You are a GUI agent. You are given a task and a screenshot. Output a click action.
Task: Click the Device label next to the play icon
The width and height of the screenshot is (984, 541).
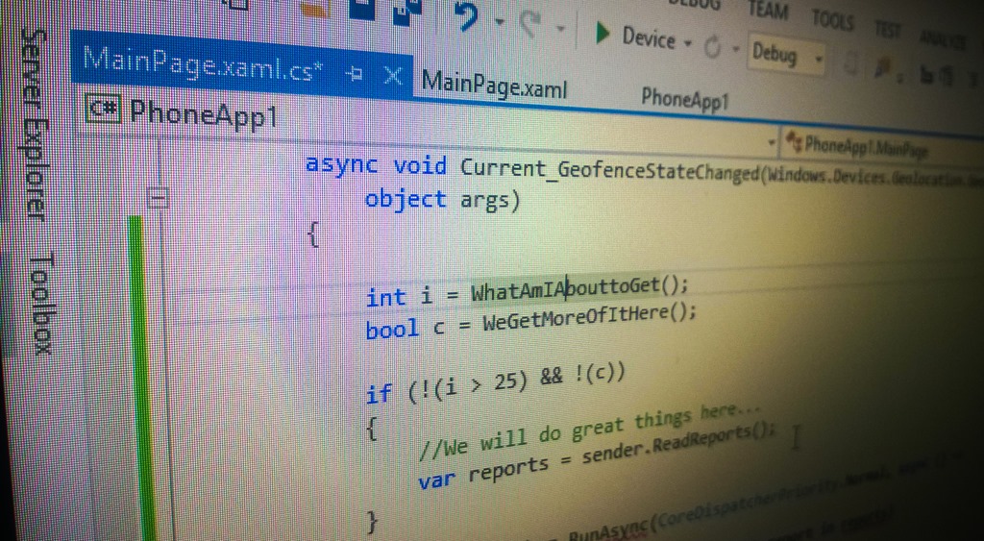(x=649, y=38)
